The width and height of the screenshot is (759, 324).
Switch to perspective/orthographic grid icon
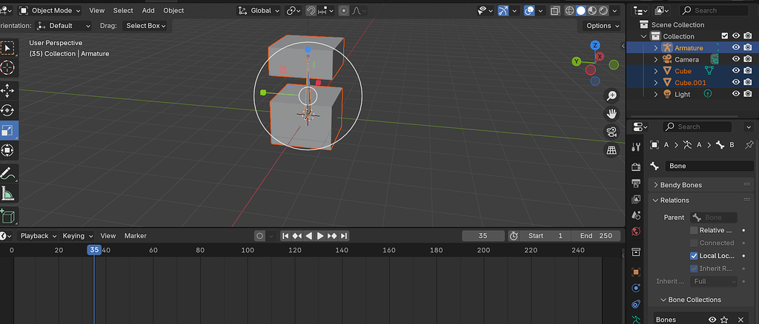tap(612, 150)
